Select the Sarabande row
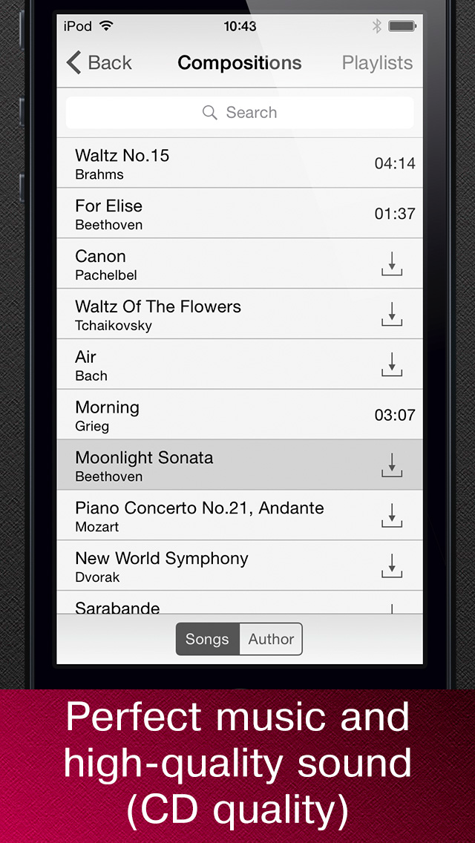 pos(240,603)
